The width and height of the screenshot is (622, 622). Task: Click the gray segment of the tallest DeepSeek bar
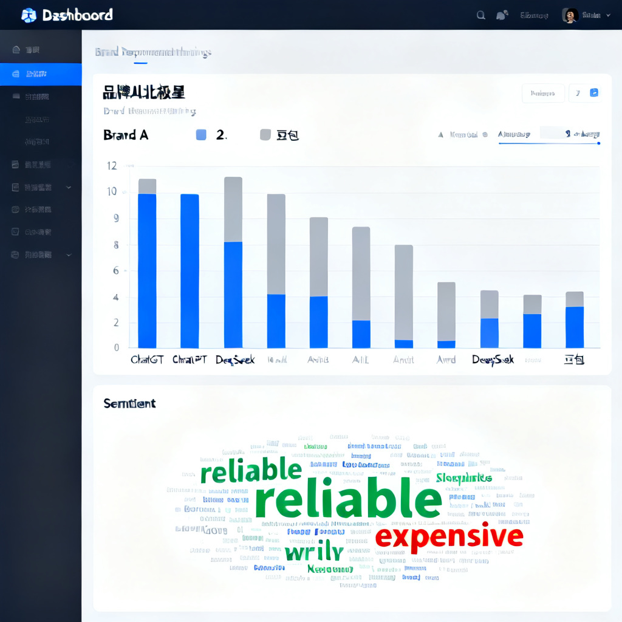click(x=233, y=210)
